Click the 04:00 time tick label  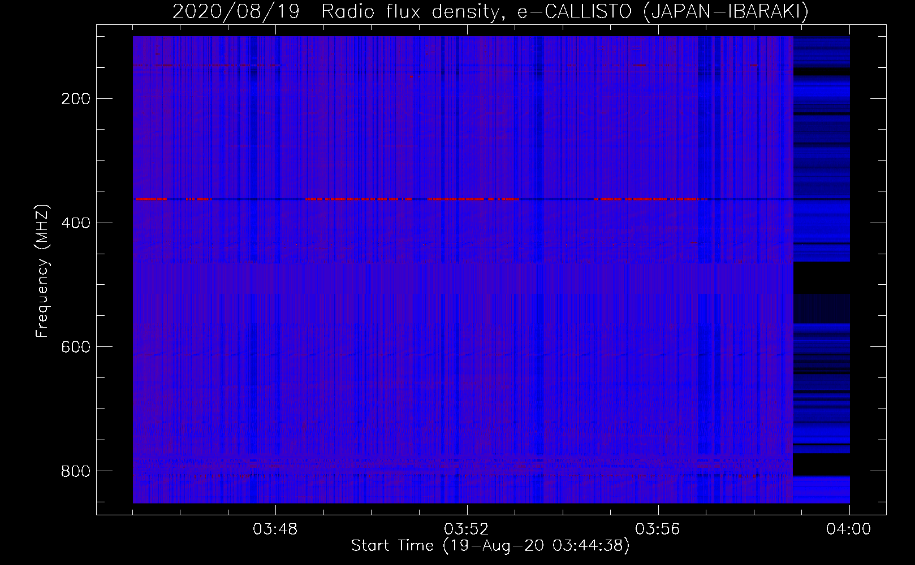pyautogui.click(x=849, y=529)
